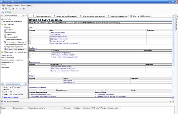Image resolution: width=178 pixels, height=114 pixels.
Task: Pin the Структура модели panel
Action: [23, 16]
